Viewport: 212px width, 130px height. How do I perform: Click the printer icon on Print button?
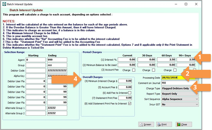coord(159,124)
